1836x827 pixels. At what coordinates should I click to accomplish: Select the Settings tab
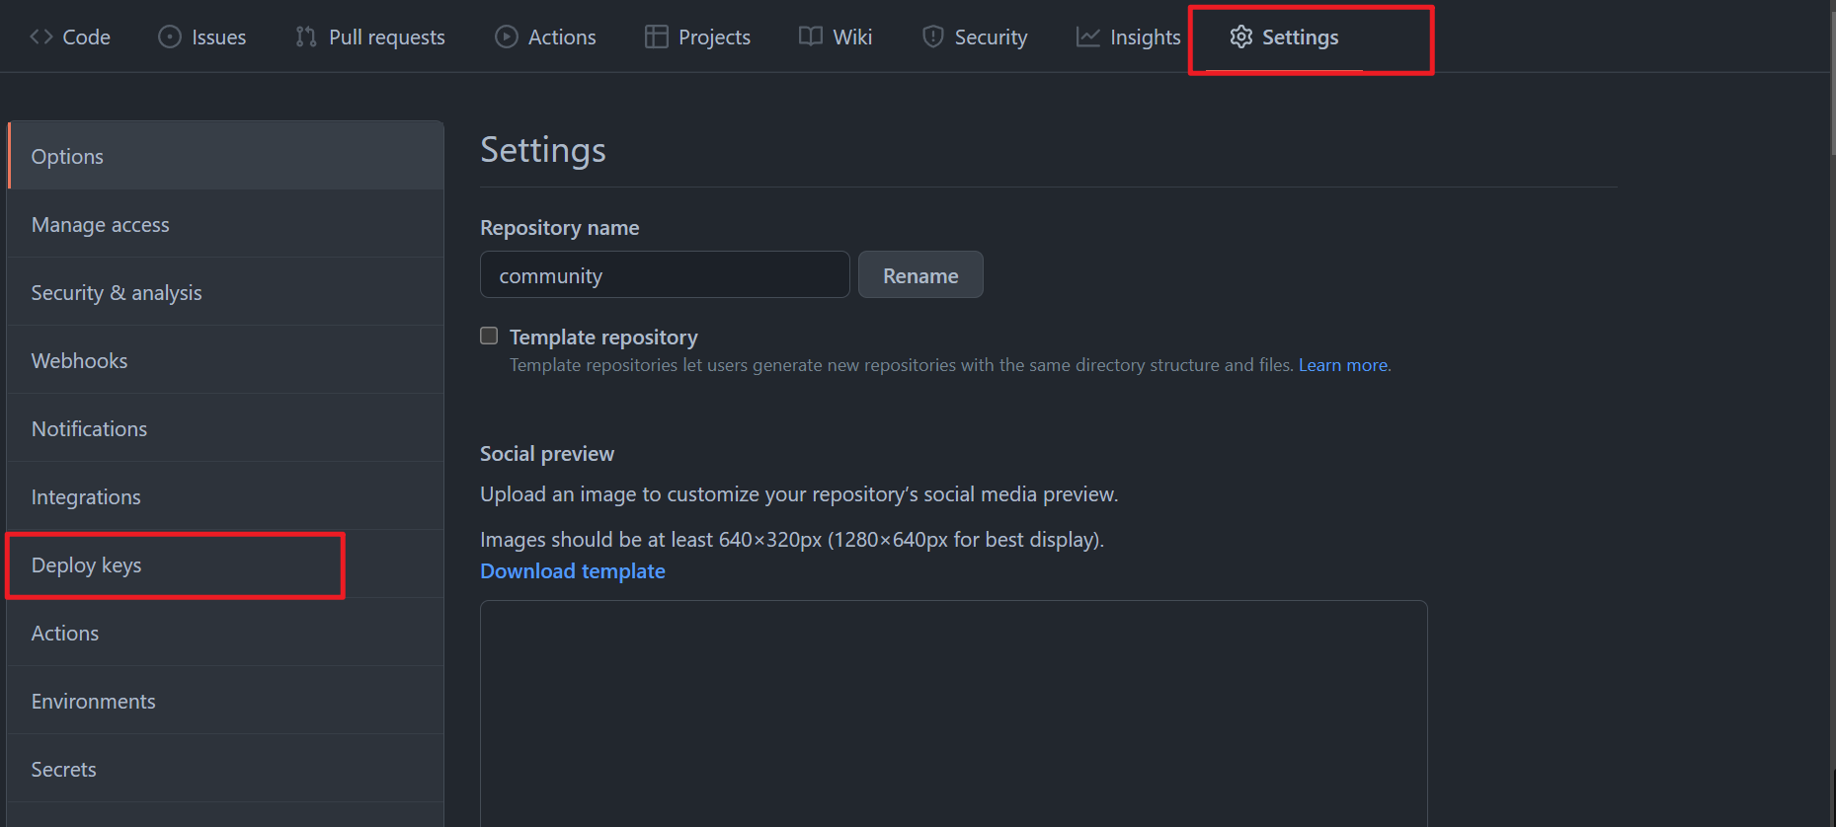pyautogui.click(x=1284, y=37)
